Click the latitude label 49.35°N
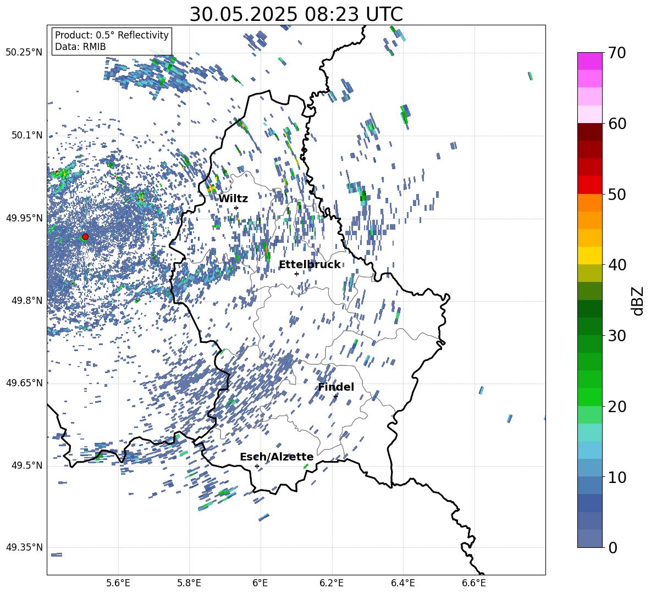The height and width of the screenshot is (594, 651). (x=24, y=547)
